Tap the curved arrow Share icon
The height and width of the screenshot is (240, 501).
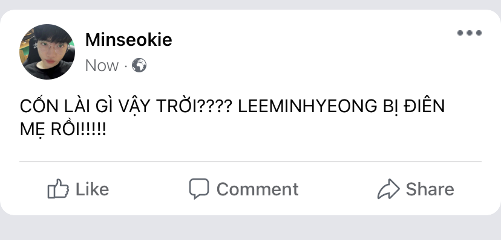(388, 189)
